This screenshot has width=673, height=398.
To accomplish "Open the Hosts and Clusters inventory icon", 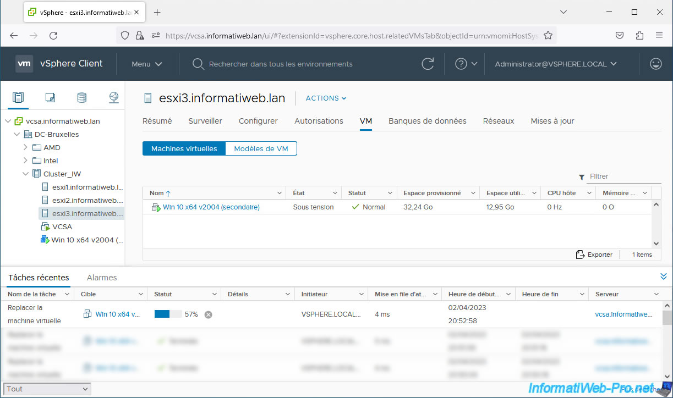I will point(18,98).
